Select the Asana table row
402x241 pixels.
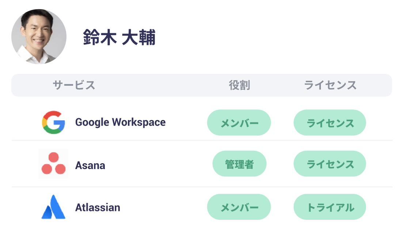pyautogui.click(x=202, y=164)
